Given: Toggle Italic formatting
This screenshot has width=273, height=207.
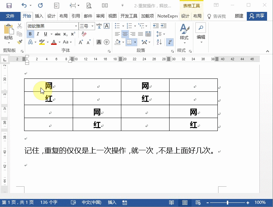Looking at the screenshot, I should click(38, 34).
